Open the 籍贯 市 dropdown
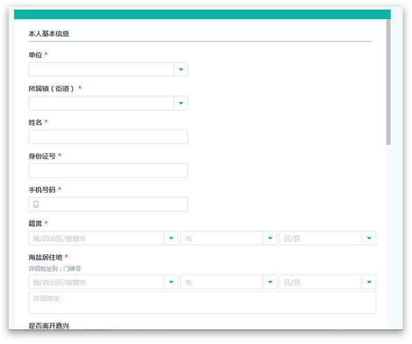 [x=222, y=238]
